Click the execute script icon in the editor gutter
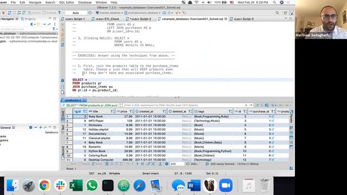 click(63, 35)
